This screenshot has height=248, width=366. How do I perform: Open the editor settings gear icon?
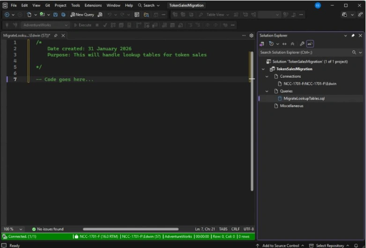[x=251, y=36]
